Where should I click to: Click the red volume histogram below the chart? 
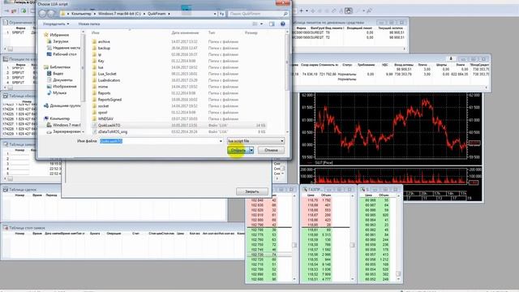coord(391,177)
